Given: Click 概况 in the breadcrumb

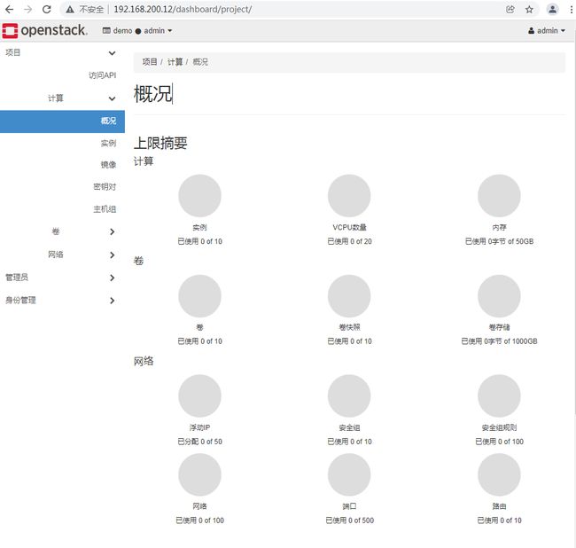Looking at the screenshot, I should [200, 62].
